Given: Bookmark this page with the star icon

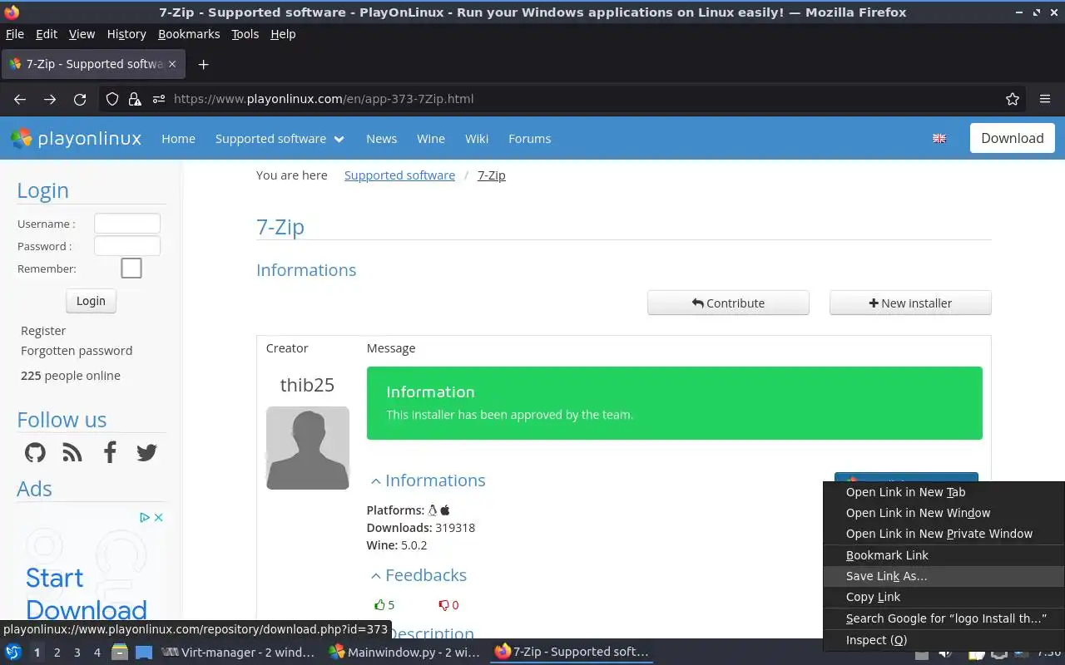Looking at the screenshot, I should click(x=1013, y=99).
